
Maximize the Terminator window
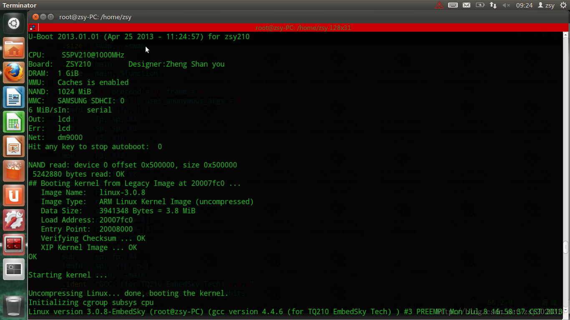point(50,17)
